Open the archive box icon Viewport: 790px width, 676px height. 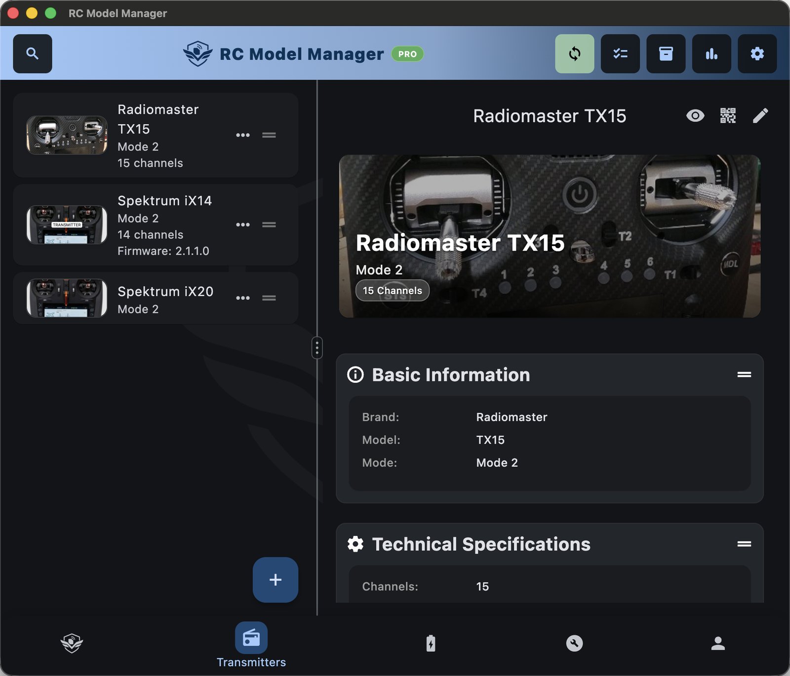[666, 54]
